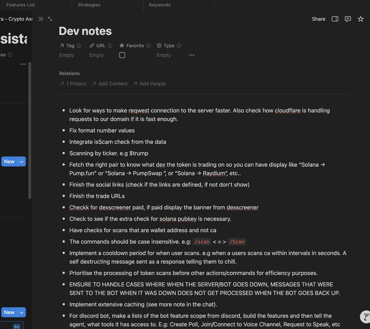Click the URL property info icon
The image size is (370, 329).
coord(110,46)
